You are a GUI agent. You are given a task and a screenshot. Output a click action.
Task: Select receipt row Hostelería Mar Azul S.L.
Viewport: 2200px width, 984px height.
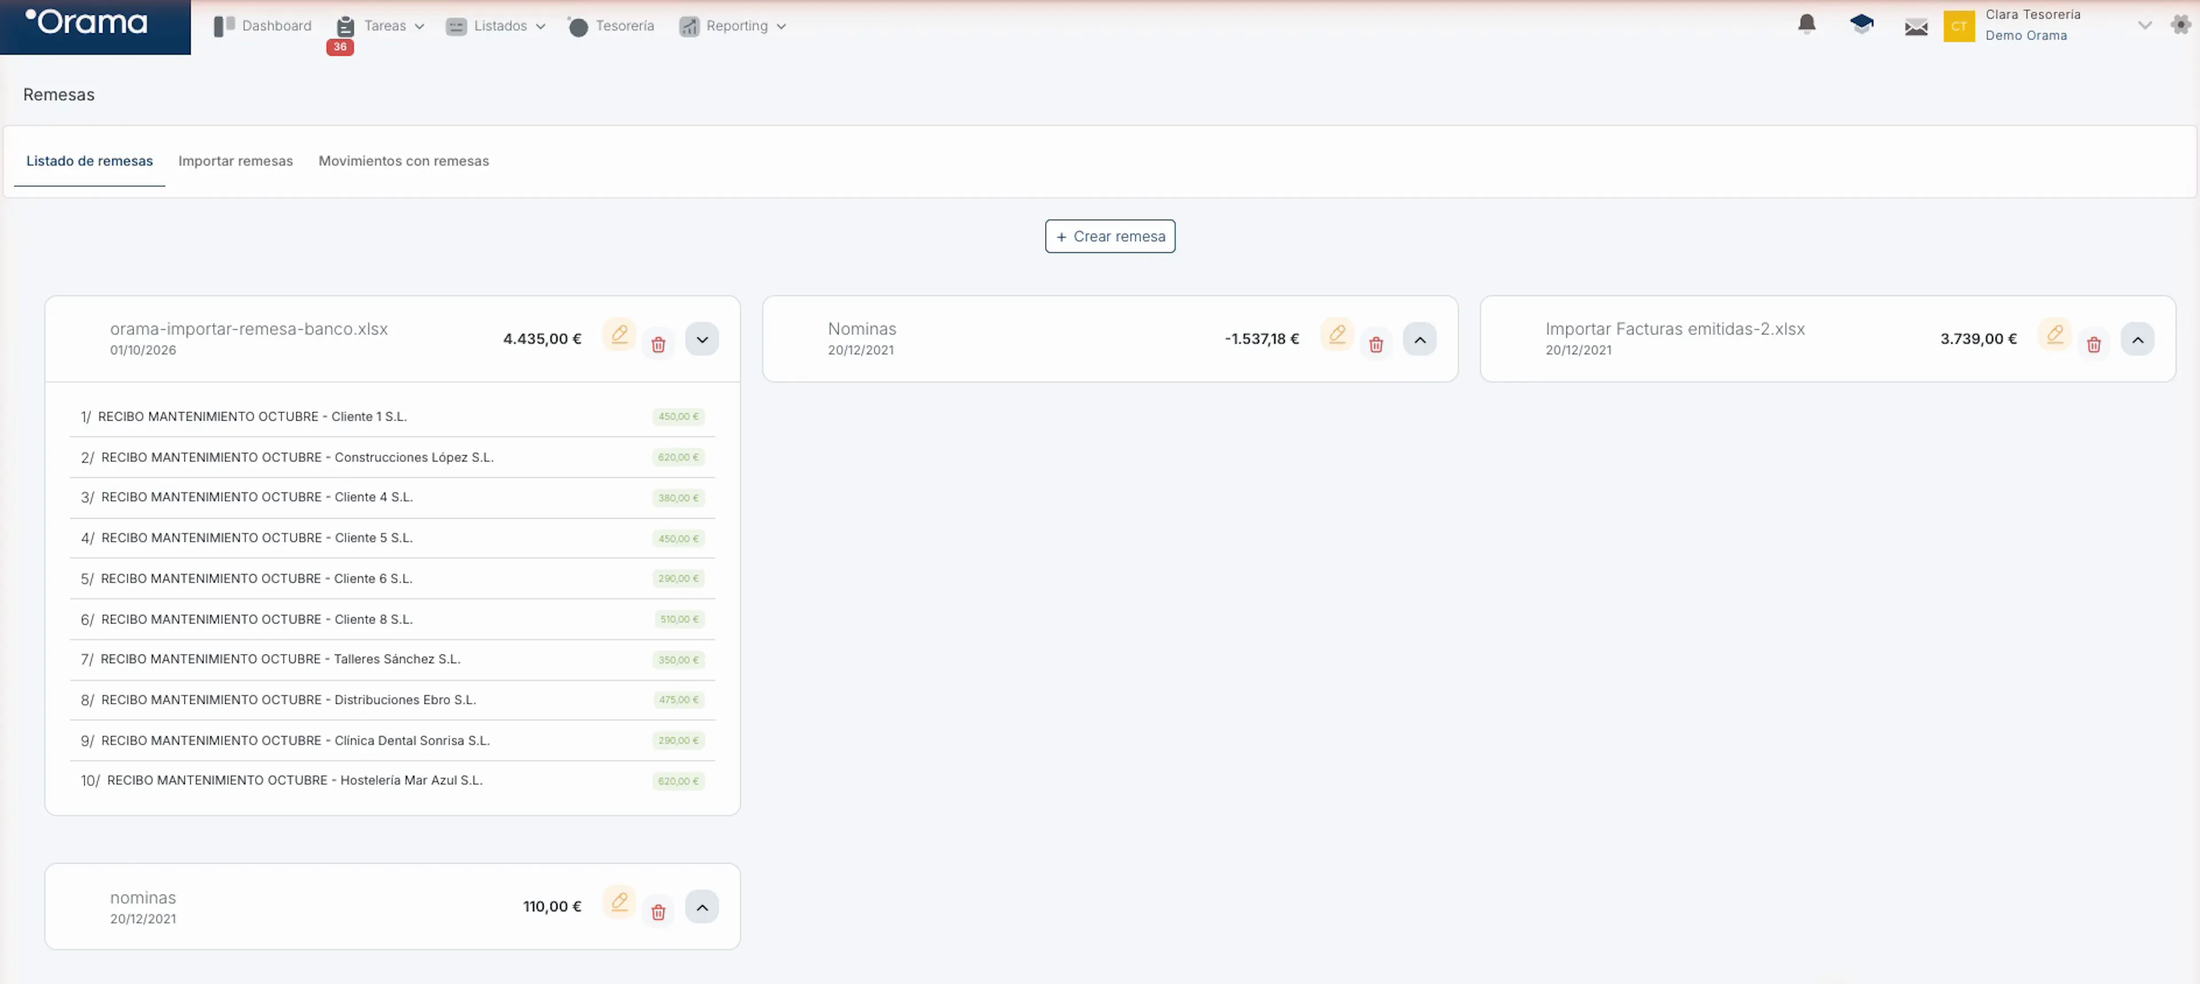coord(392,781)
